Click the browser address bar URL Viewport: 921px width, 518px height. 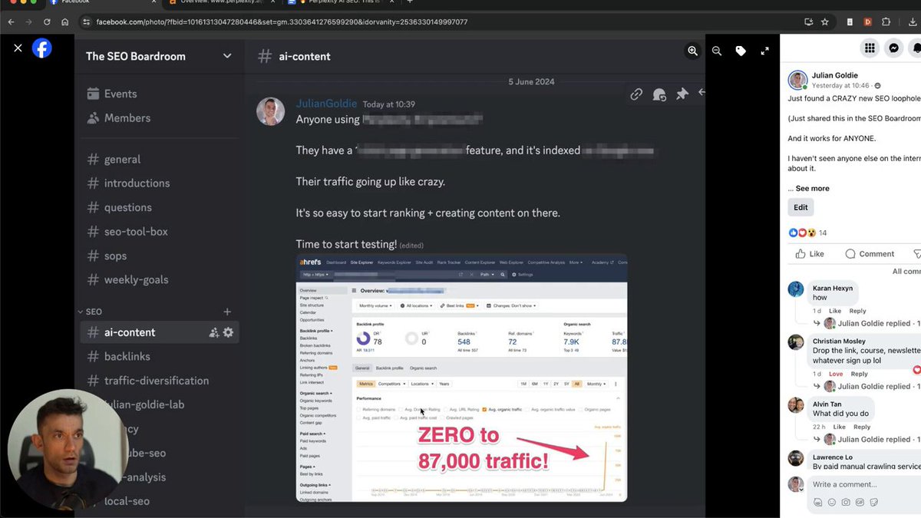(282, 22)
